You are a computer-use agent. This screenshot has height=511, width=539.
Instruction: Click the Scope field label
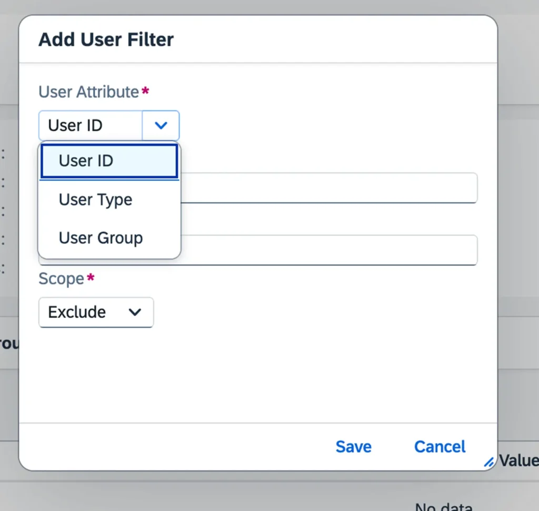pos(61,279)
